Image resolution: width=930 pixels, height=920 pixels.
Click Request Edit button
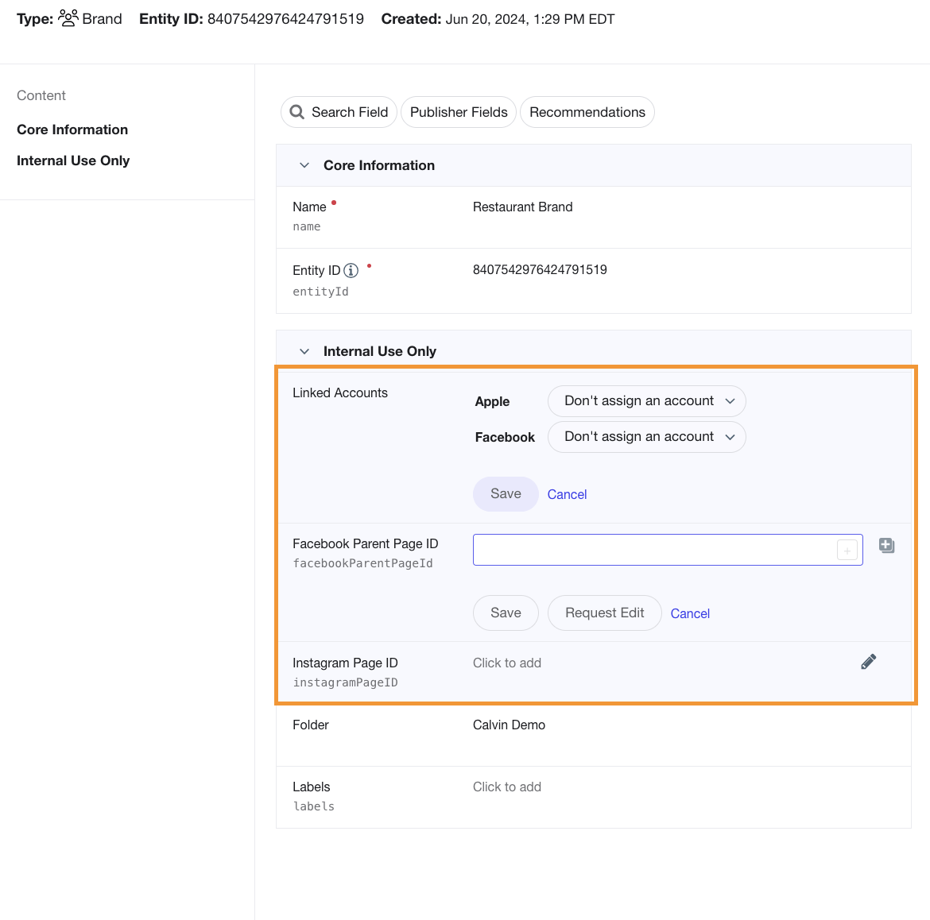pyautogui.click(x=604, y=613)
